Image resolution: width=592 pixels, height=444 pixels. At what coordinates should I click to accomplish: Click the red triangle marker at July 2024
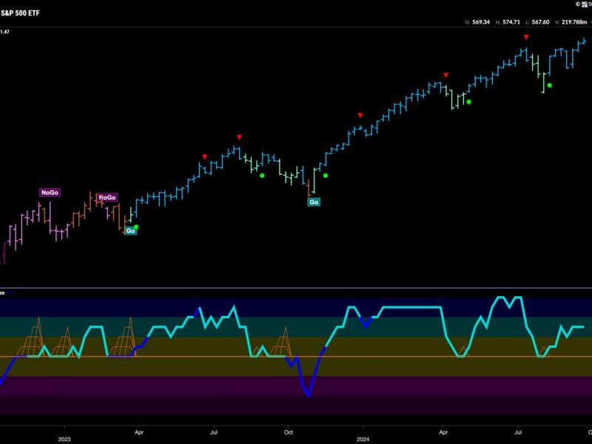(526, 37)
